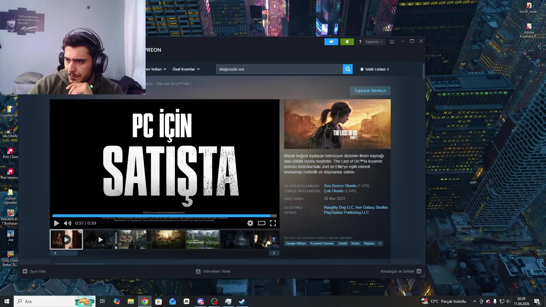Show hidden system tray icons chevron

tap(474, 301)
